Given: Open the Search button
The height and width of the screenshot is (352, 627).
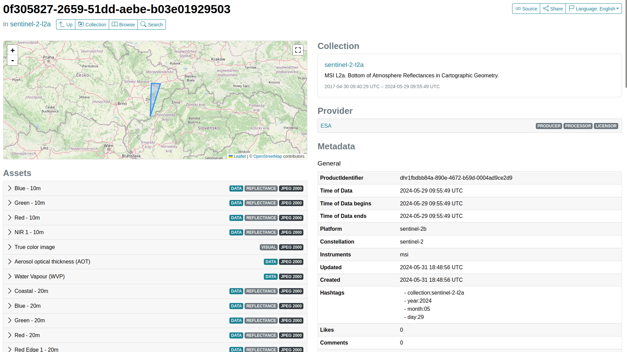Looking at the screenshot, I should click(x=152, y=25).
